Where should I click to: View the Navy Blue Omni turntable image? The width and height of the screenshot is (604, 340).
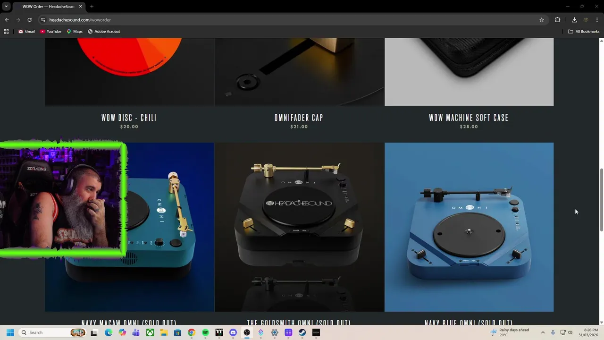click(469, 227)
